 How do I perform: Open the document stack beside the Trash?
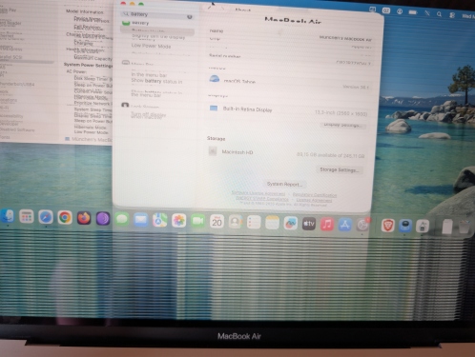point(447,227)
